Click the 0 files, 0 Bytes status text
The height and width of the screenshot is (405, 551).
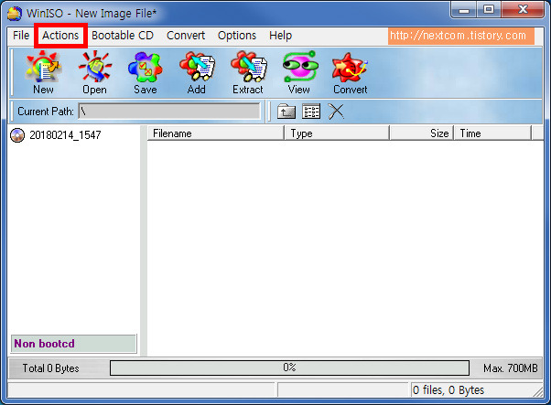pos(448,389)
